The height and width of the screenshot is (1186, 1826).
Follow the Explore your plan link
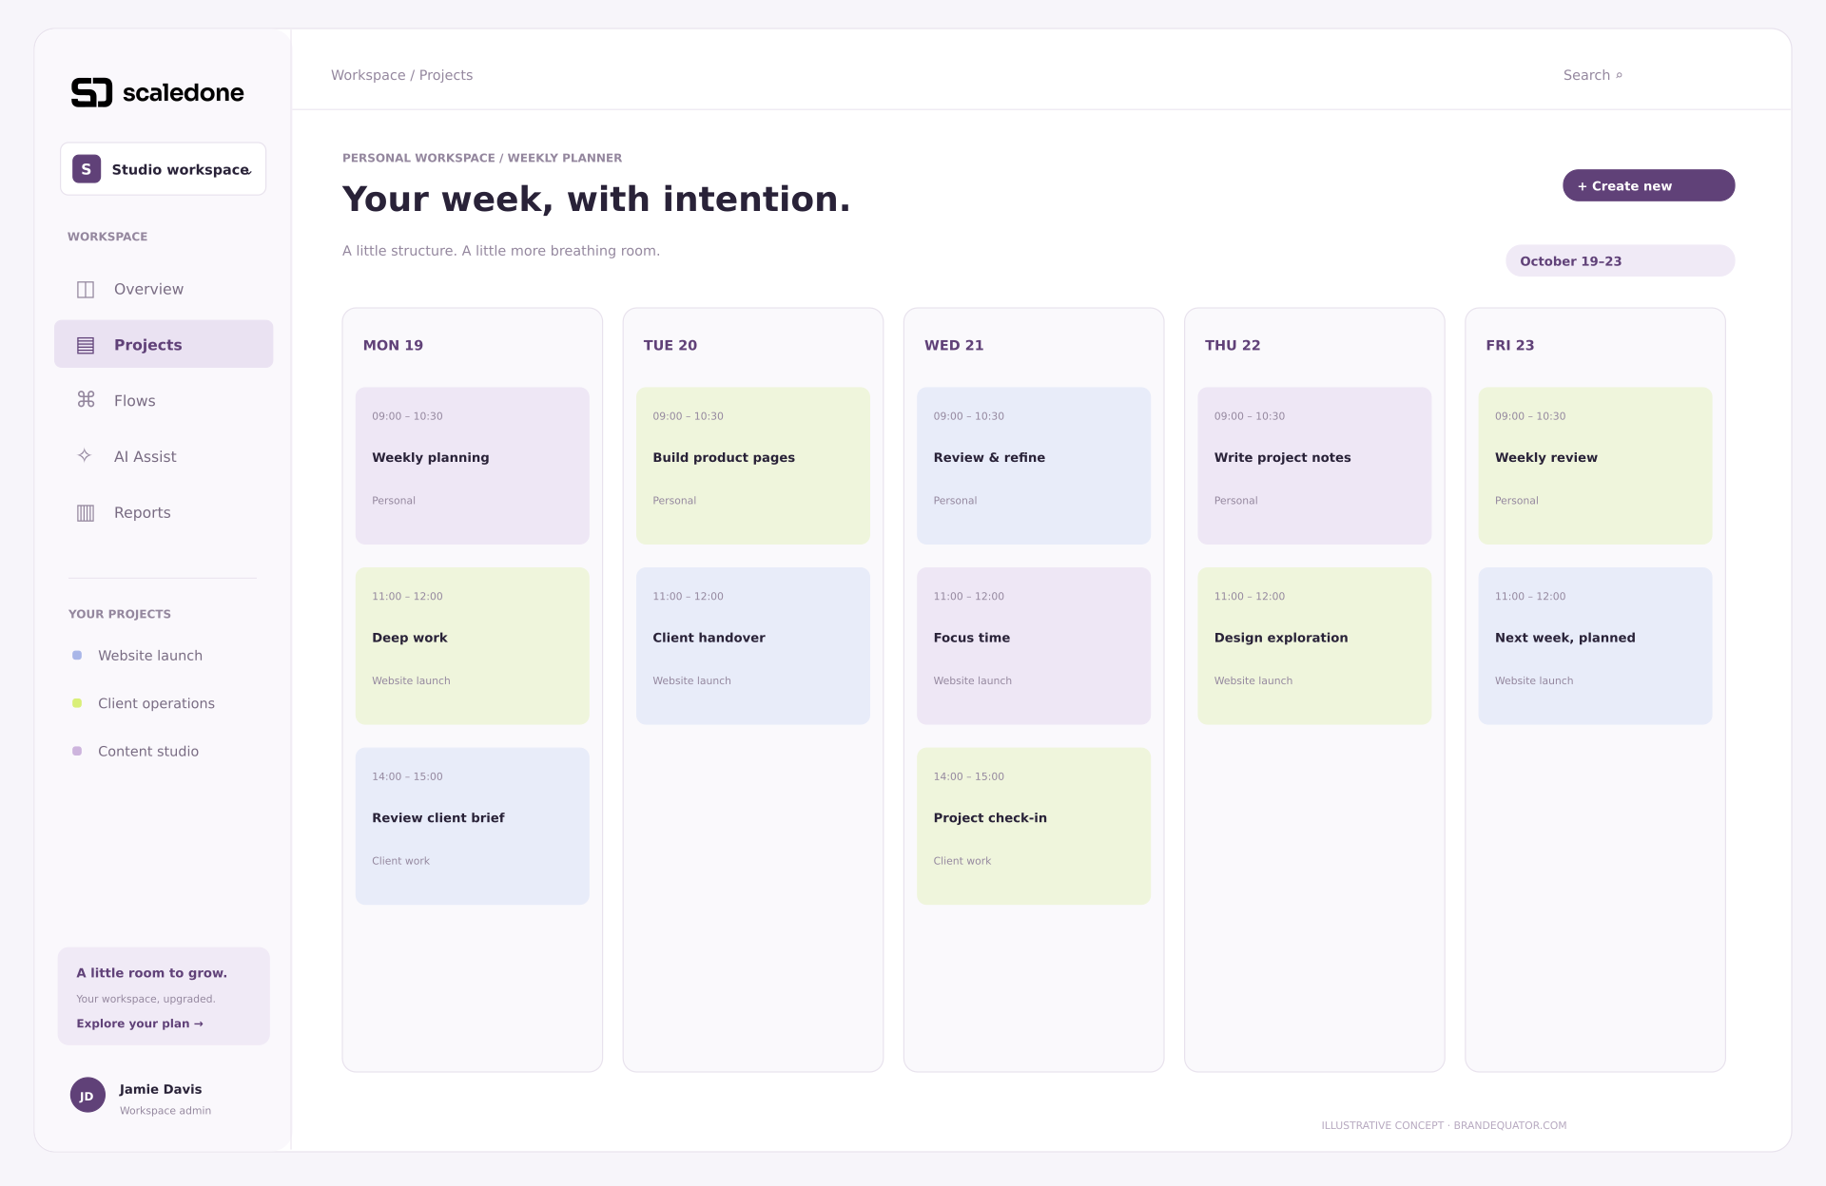coord(140,1023)
